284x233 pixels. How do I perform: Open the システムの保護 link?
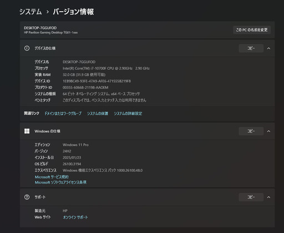(98, 113)
